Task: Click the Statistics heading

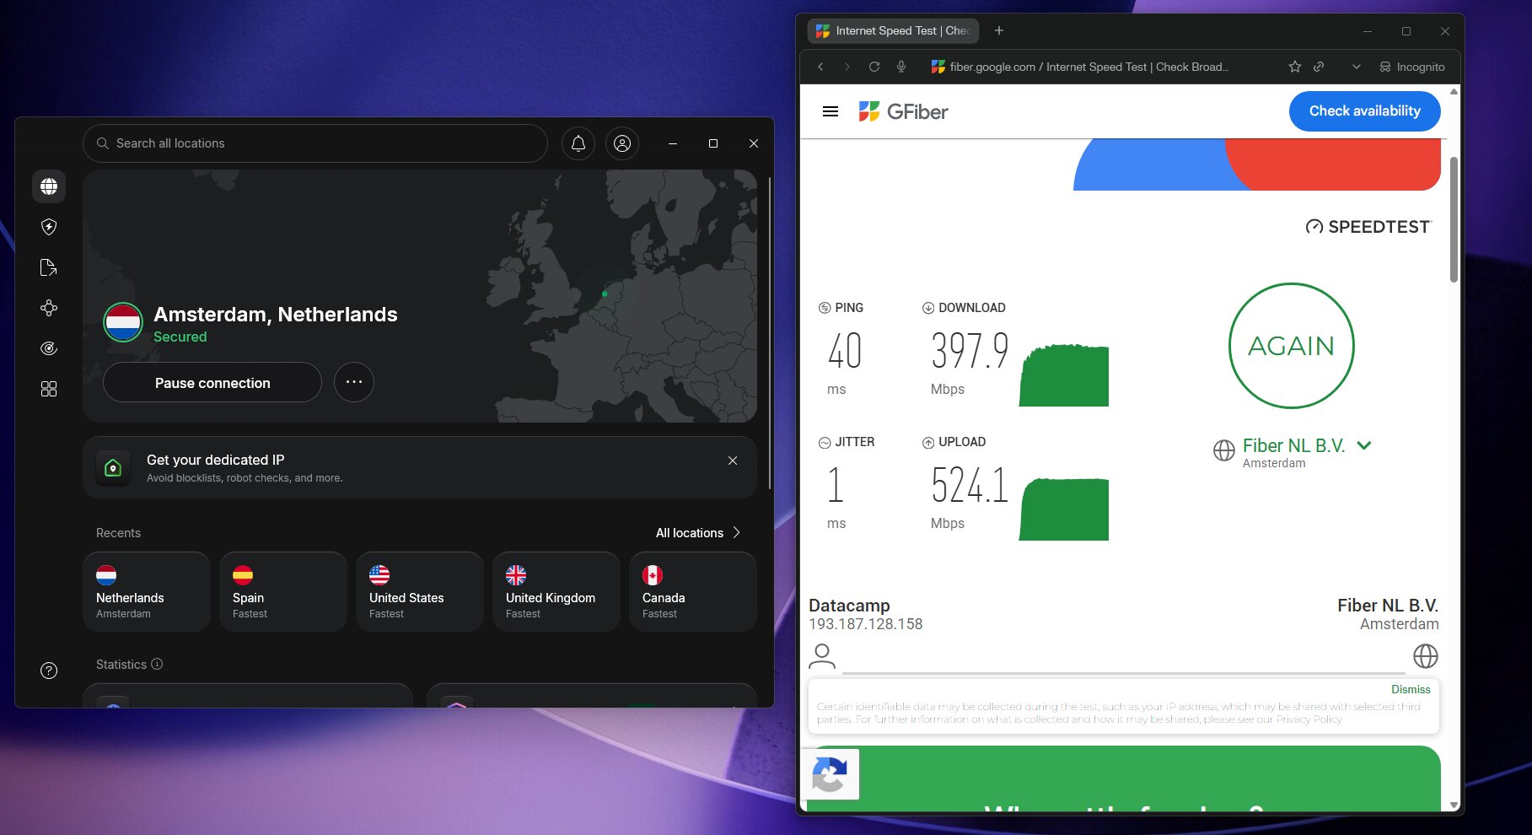Action: click(x=121, y=665)
